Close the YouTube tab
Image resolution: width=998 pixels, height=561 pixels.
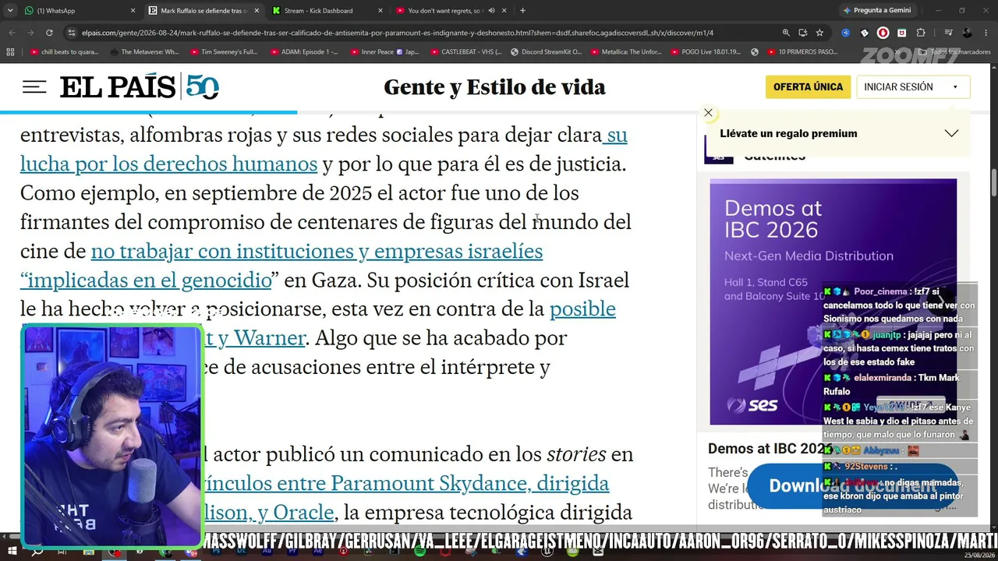pyautogui.click(x=504, y=11)
